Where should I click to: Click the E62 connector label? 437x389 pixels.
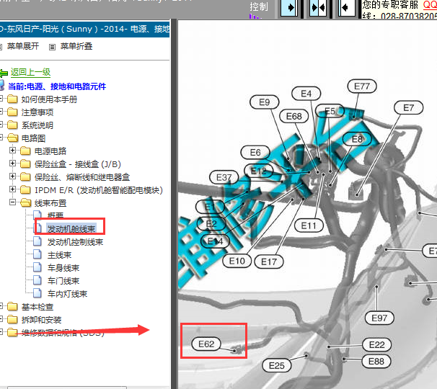point(206,344)
